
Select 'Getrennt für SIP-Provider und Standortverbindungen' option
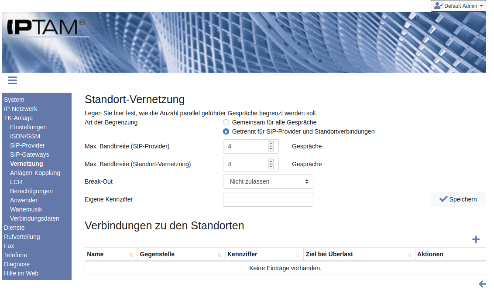coord(226,131)
